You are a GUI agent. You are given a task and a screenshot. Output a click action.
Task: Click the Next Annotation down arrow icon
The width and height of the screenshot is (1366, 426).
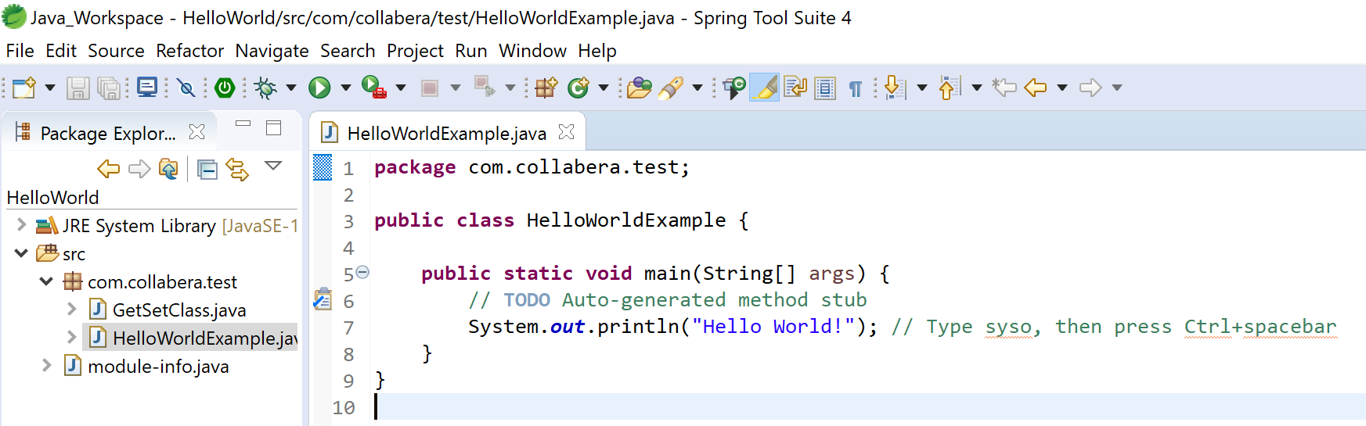click(893, 88)
